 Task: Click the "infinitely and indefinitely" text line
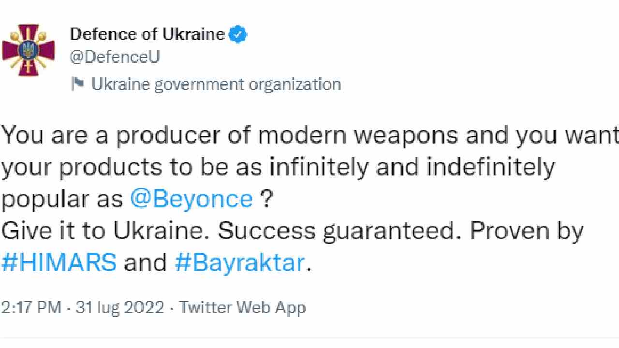pos(412,168)
